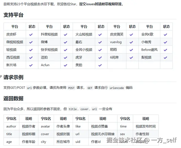Click the 返回数据 heading
The height and width of the screenshot is (148, 181).
(x=13, y=98)
